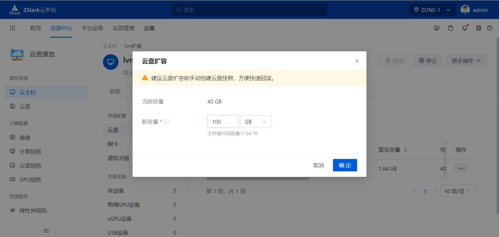Open the 10 项/页 page size dropdown
Screen dimensions: 499x237
[458, 191]
